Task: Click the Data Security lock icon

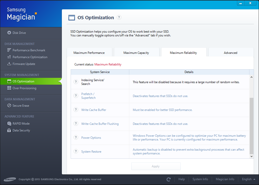Action: click(x=9, y=130)
